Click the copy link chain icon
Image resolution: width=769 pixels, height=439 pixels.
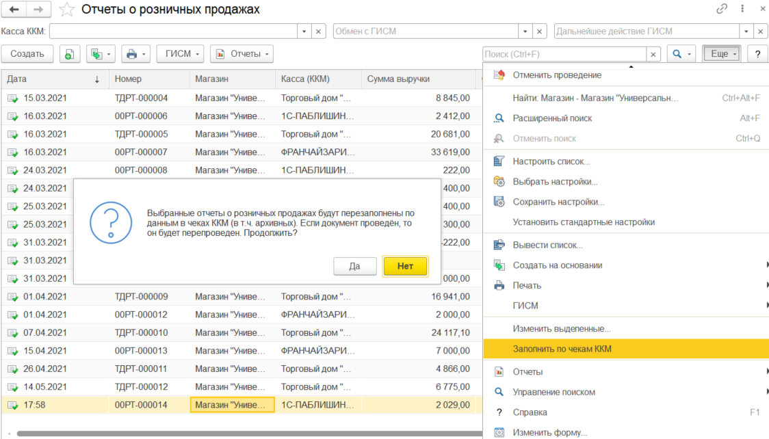tap(722, 9)
